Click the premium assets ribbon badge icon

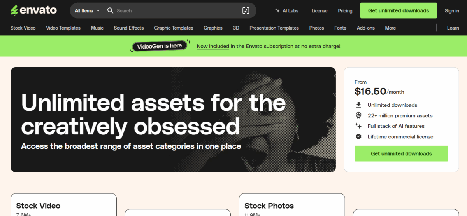pyautogui.click(x=358, y=115)
